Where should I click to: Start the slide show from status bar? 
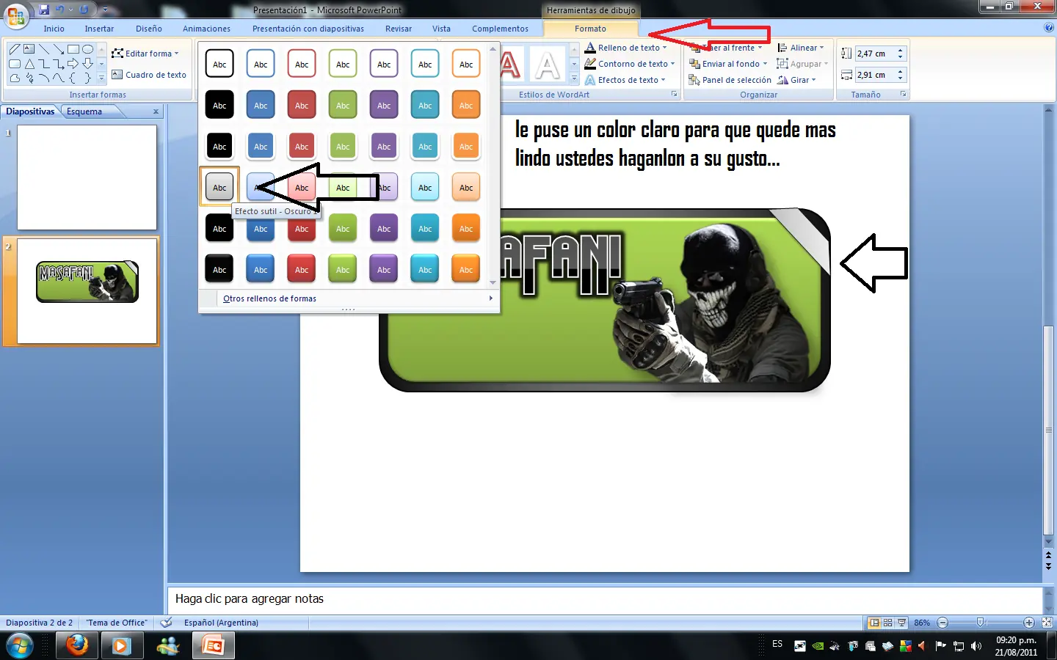(x=902, y=623)
